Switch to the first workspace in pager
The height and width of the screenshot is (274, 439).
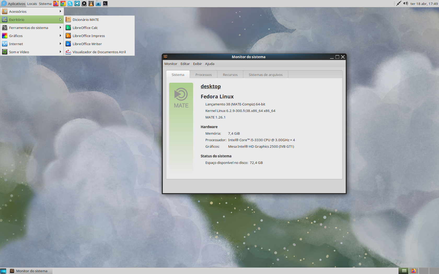click(404, 271)
